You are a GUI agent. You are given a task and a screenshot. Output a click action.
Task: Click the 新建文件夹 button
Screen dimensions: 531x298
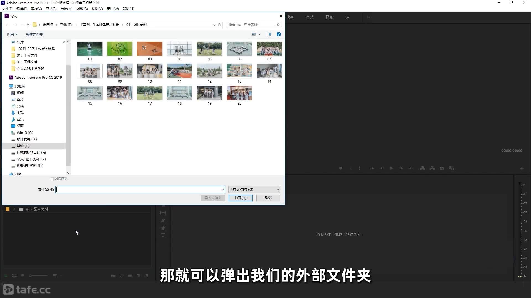[x=34, y=34]
